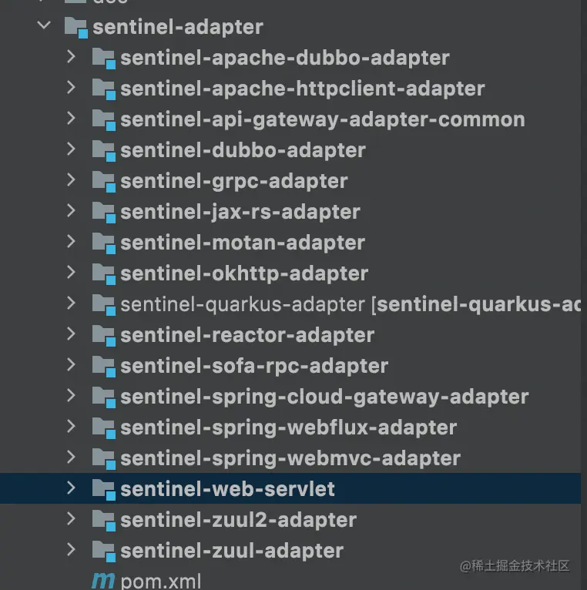The image size is (587, 590).
Task: Select sentinel-zuul-adapter module label
Action: tap(231, 551)
